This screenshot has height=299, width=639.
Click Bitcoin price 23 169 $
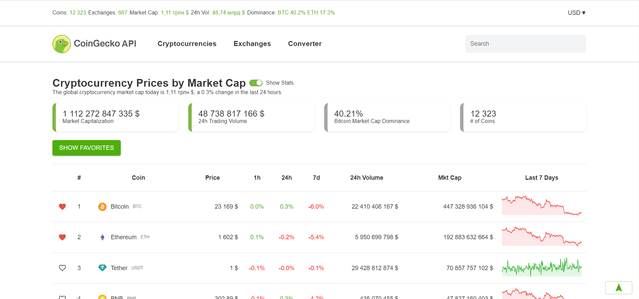click(226, 207)
